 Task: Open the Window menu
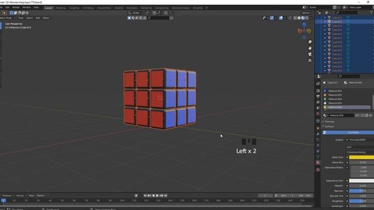[x=26, y=8]
